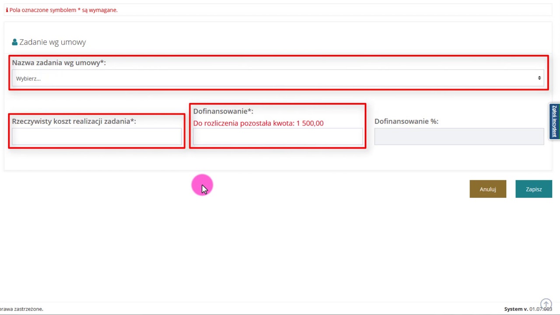
Task: Open the Nazwa zadania wg umowy dropdown
Action: coord(278,78)
